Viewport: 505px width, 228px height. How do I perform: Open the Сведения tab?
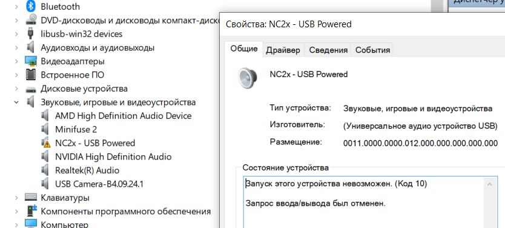(x=328, y=50)
